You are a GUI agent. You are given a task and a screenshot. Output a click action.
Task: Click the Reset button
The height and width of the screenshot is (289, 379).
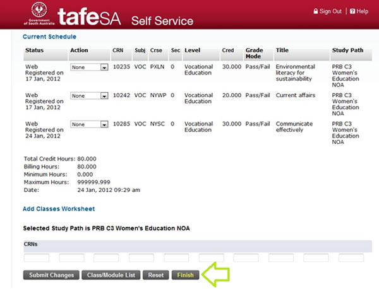pos(156,275)
